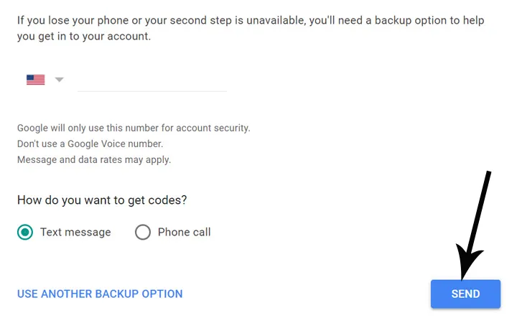Viewport: 517px width, 323px height.
Task: Click the "Google will only use this number" text
Action: pos(134,128)
